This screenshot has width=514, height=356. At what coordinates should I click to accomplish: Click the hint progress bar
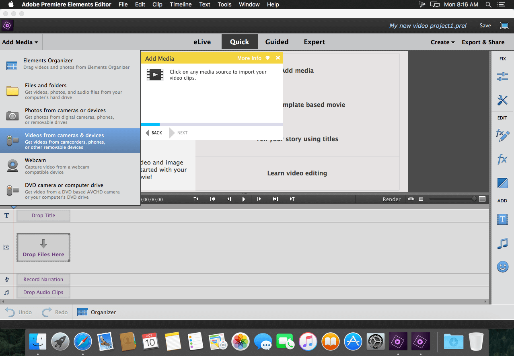click(x=212, y=124)
